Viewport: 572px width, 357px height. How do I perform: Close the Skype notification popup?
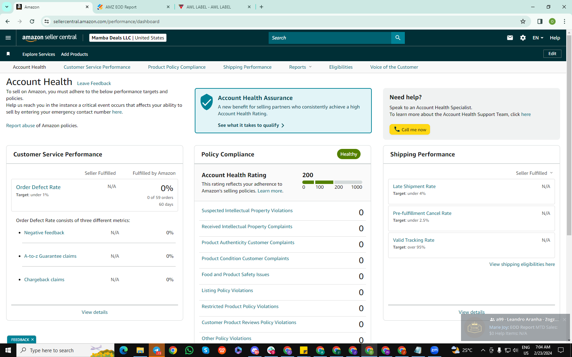tap(564, 320)
